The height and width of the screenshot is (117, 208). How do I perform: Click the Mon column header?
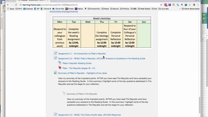coord(60,22)
